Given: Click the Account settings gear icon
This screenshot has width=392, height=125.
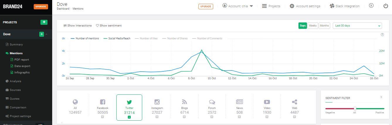Looking at the screenshot, I should pos(292,6).
